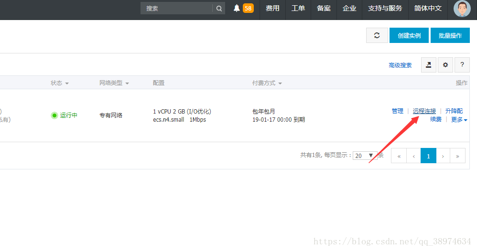Export the instance list icon
Screen dimensions: 477x251
[429, 65]
